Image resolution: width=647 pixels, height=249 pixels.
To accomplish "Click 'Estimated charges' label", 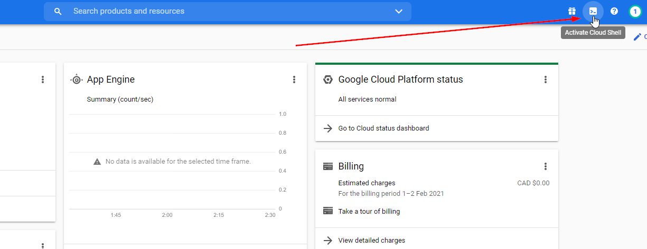I will click(x=367, y=183).
